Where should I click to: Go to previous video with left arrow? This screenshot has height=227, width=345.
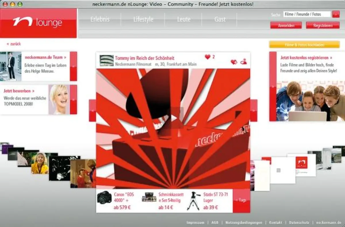[93, 110]
